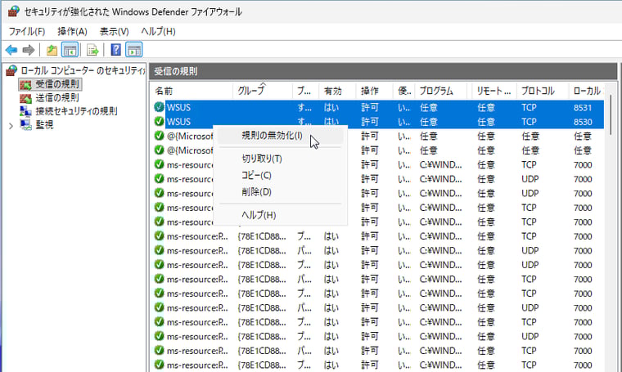Viewport: 622px width, 372px height.
Task: Choose コピー(C) from the context menu
Action: (x=280, y=176)
